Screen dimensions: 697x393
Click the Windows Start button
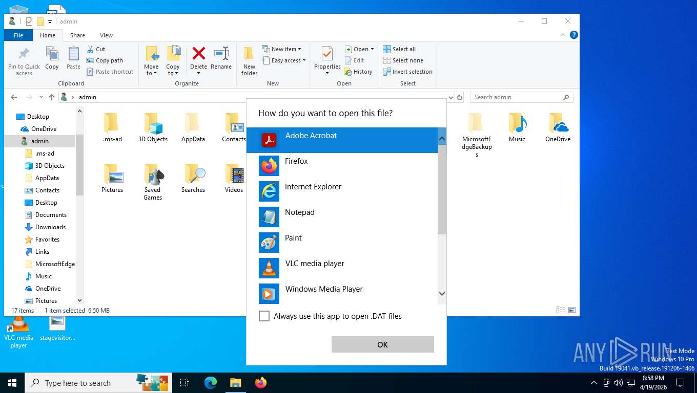pyautogui.click(x=12, y=383)
